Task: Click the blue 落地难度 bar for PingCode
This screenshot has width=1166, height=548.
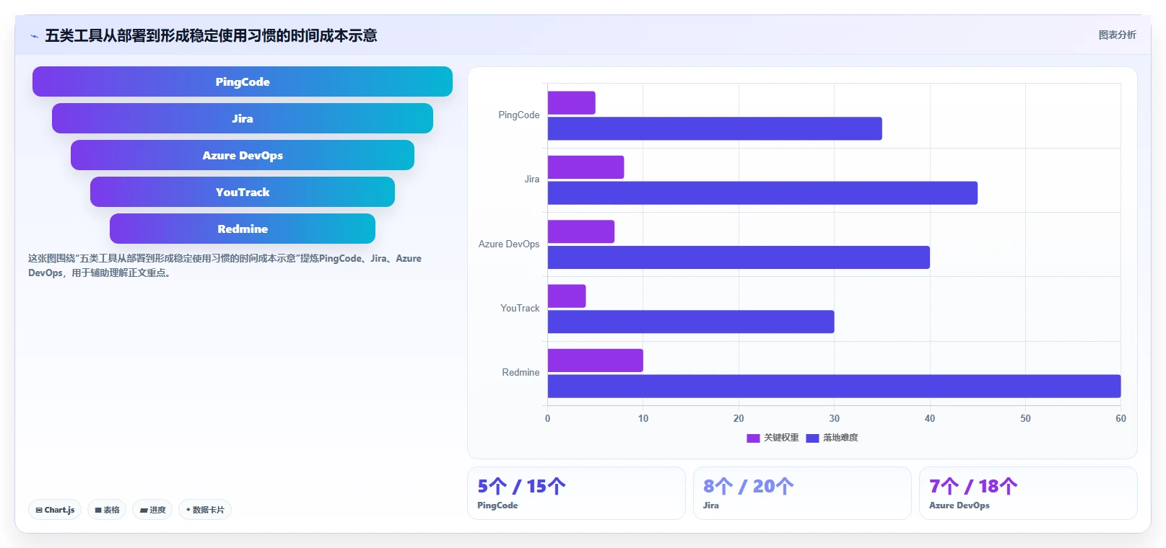Action: click(x=715, y=128)
